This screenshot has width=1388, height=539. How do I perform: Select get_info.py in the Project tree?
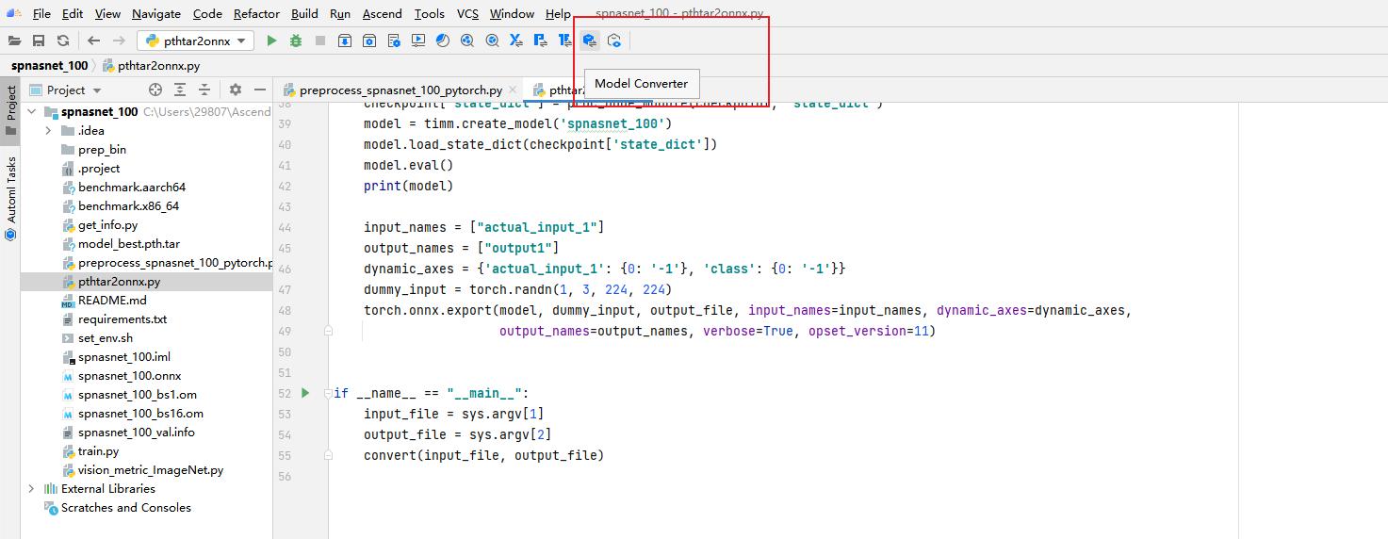click(x=107, y=224)
